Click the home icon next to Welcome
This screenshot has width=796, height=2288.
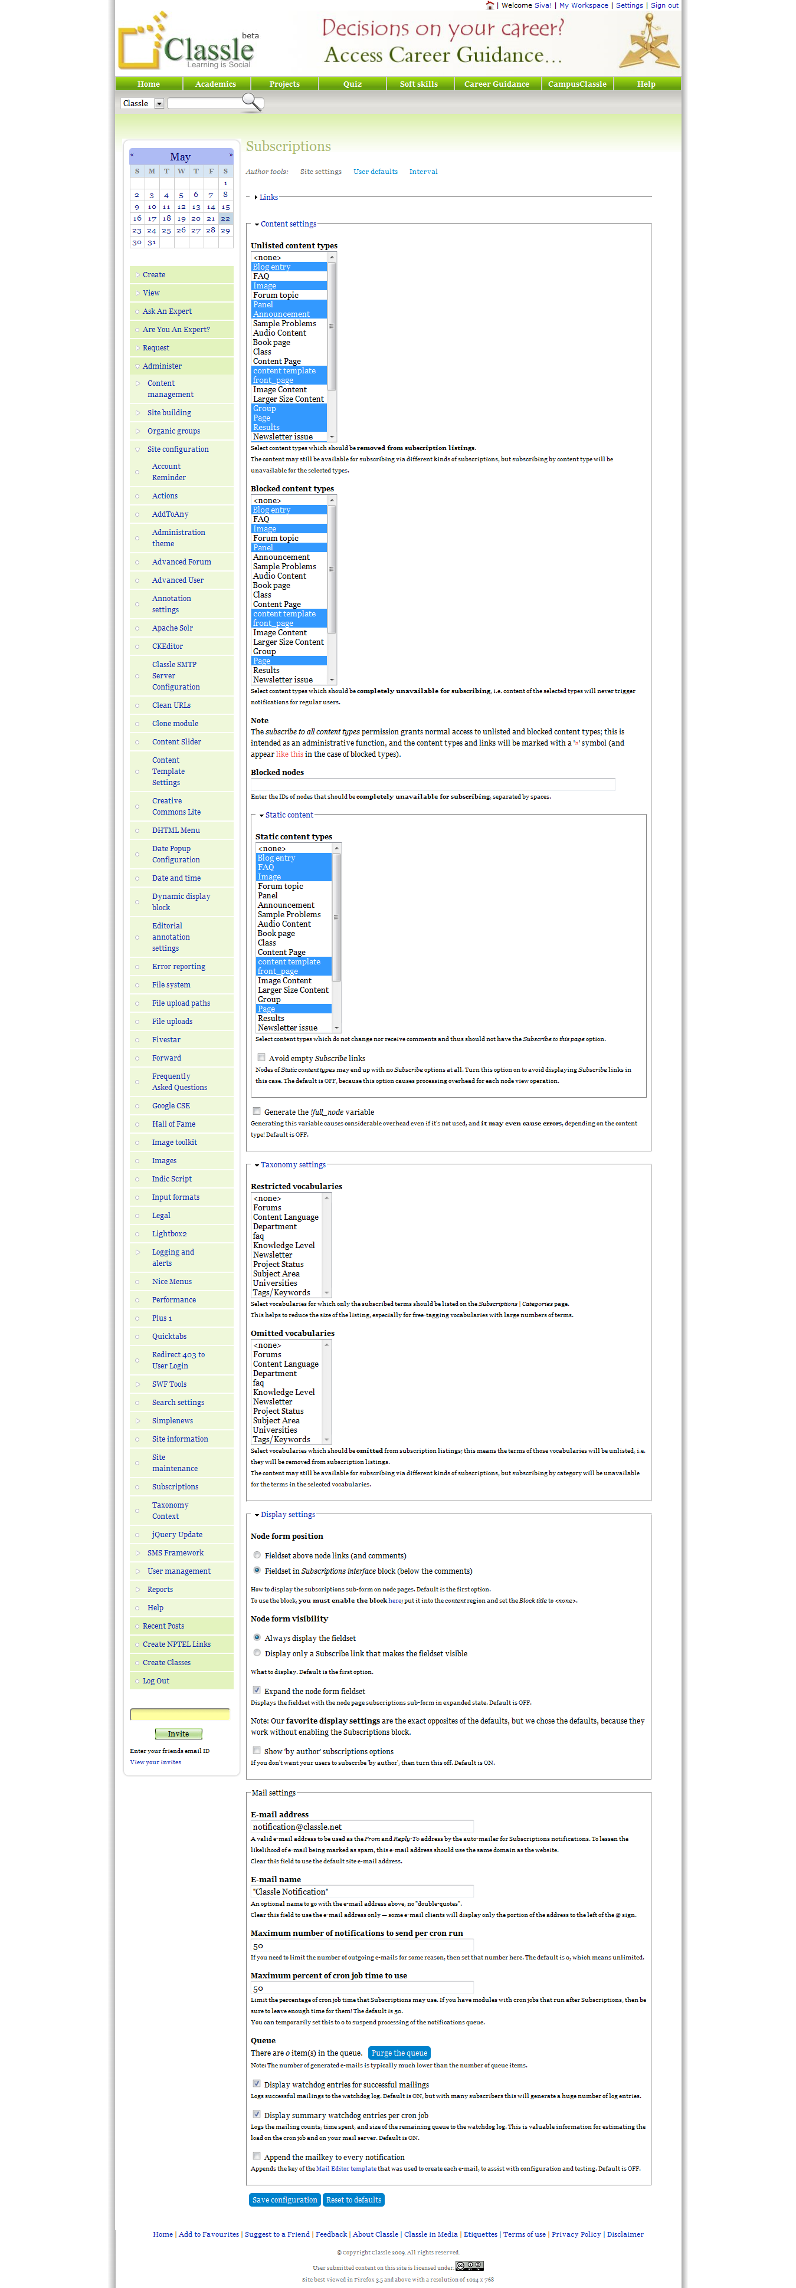(490, 5)
